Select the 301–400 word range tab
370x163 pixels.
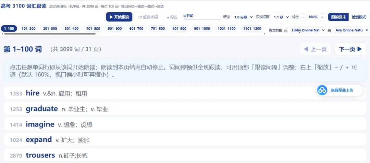[72, 29]
